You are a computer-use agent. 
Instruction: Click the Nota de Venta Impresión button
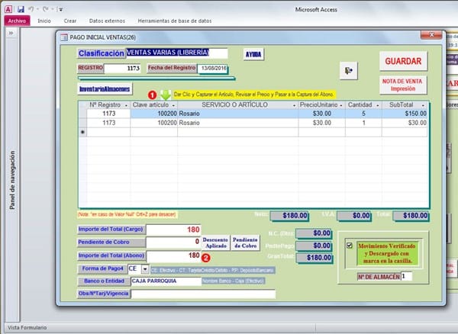(404, 85)
